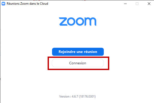Click the letter z of the zoom logo
The image size is (154, 103).
pyautogui.click(x=63, y=22)
